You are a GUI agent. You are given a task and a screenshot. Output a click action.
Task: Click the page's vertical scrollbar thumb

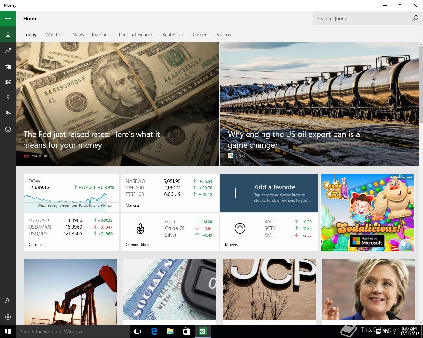coord(421,84)
